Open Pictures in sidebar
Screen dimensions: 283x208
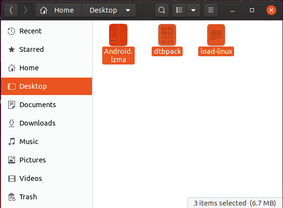point(47,160)
